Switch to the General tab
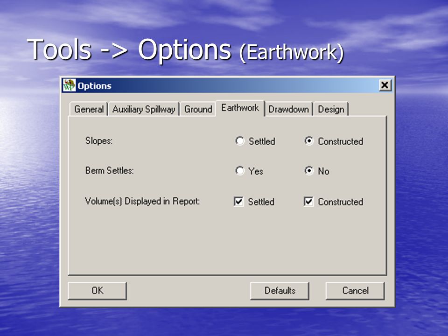This screenshot has width=448, height=336. [x=89, y=109]
